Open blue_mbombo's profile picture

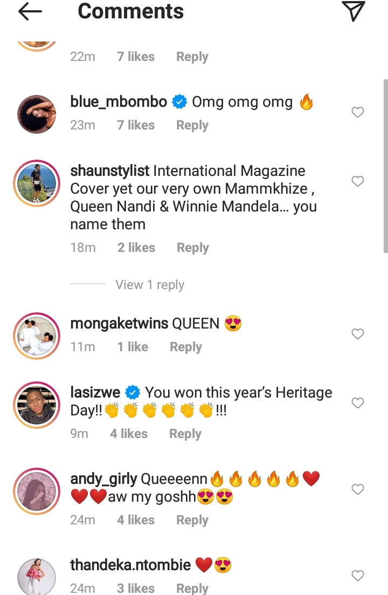[37, 114]
